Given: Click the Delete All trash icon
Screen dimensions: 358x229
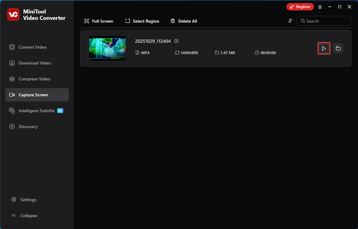Looking at the screenshot, I should pyautogui.click(x=173, y=21).
